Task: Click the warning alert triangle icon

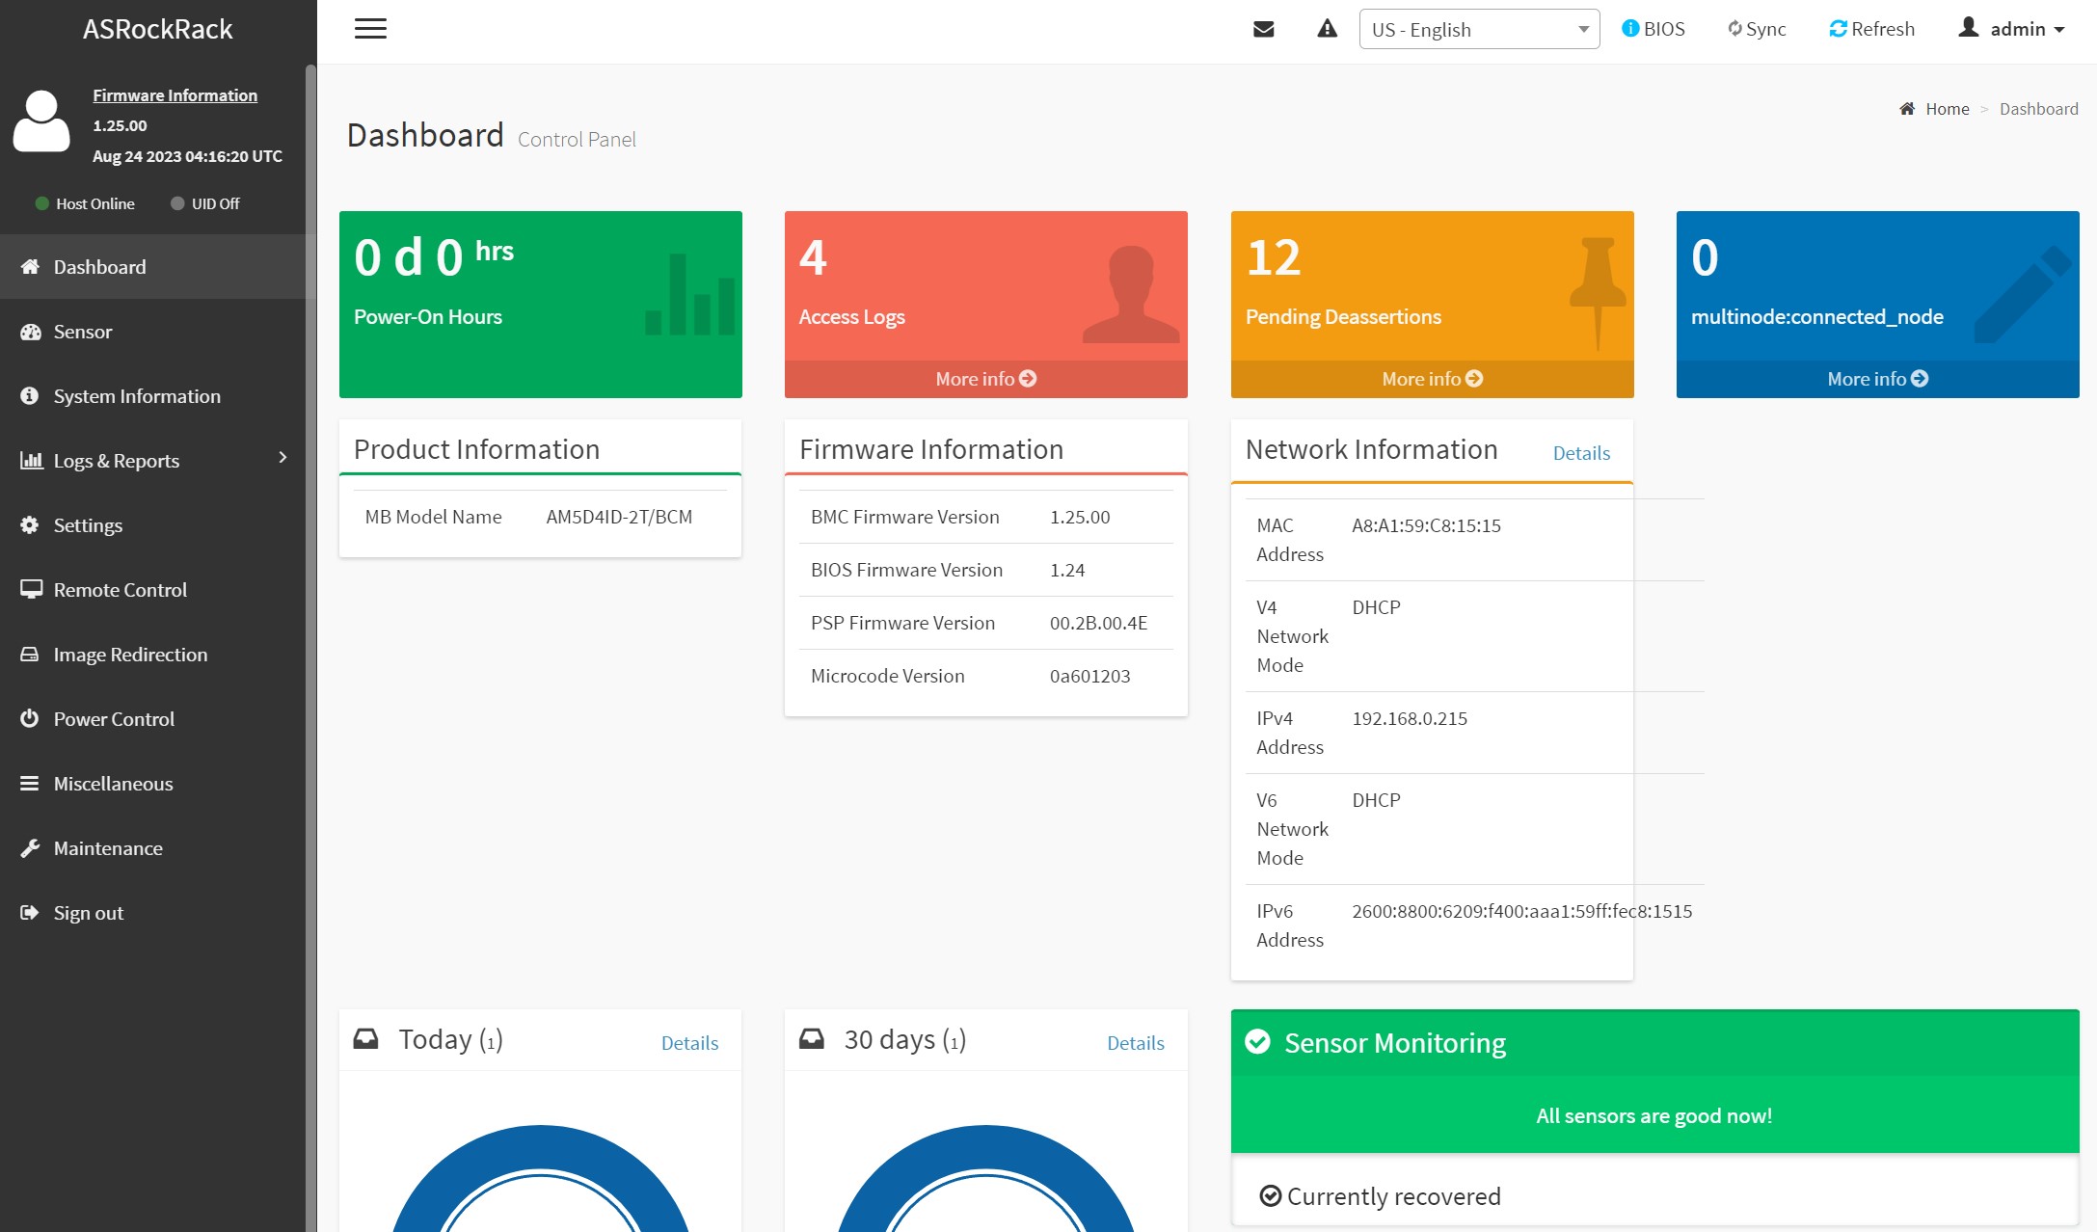Action: (1328, 29)
